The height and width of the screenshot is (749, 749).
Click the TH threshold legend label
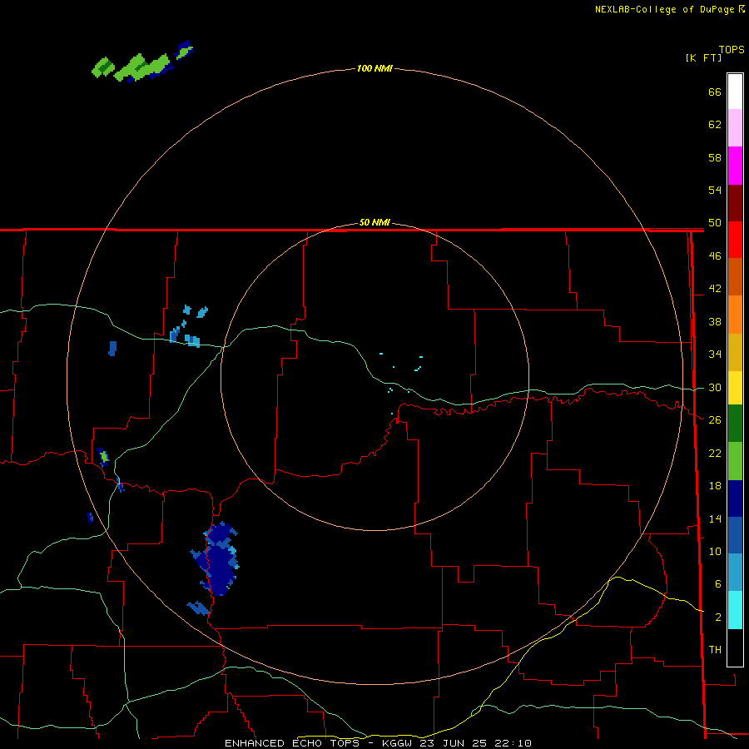tap(715, 650)
